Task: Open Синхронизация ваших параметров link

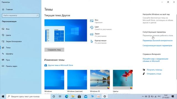Action: click(x=157, y=46)
